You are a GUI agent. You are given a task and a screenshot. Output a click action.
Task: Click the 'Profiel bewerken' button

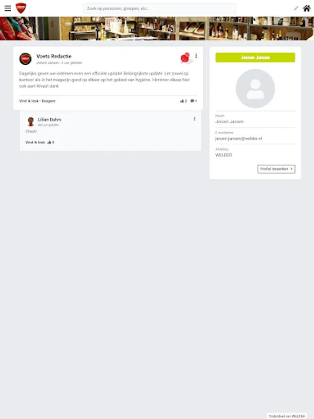(276, 169)
